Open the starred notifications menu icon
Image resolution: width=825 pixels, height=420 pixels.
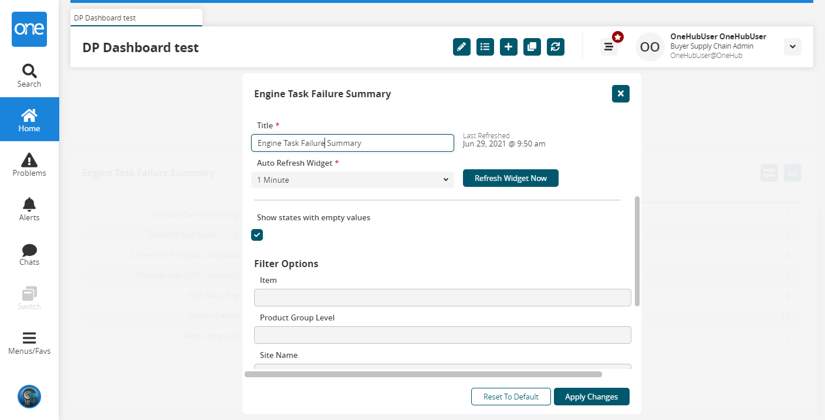pos(609,46)
